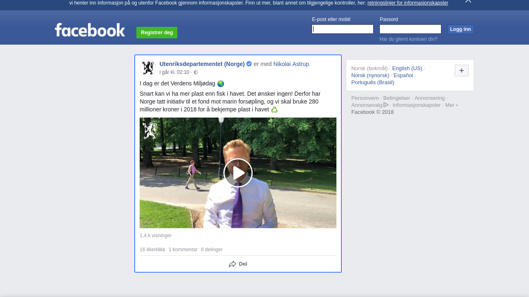Focus the E-post eller mobil field
This screenshot has height=297, width=529.
coord(343,29)
